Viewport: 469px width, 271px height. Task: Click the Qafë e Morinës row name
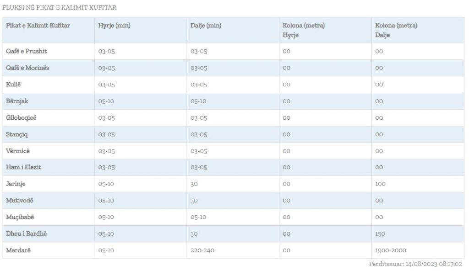pos(27,68)
